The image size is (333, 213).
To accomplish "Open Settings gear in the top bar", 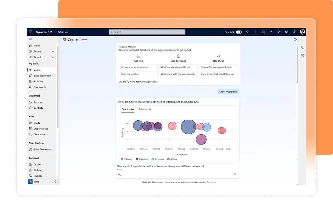I will tap(263, 32).
